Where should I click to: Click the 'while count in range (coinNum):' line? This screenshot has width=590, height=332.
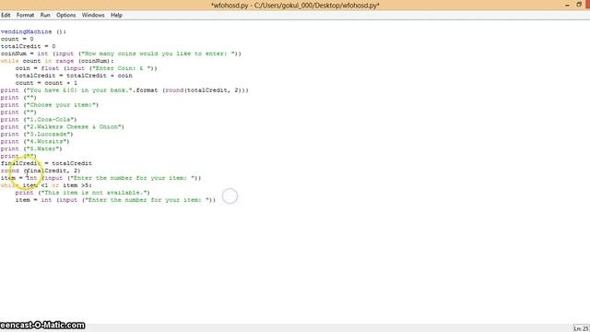[x=57, y=61]
